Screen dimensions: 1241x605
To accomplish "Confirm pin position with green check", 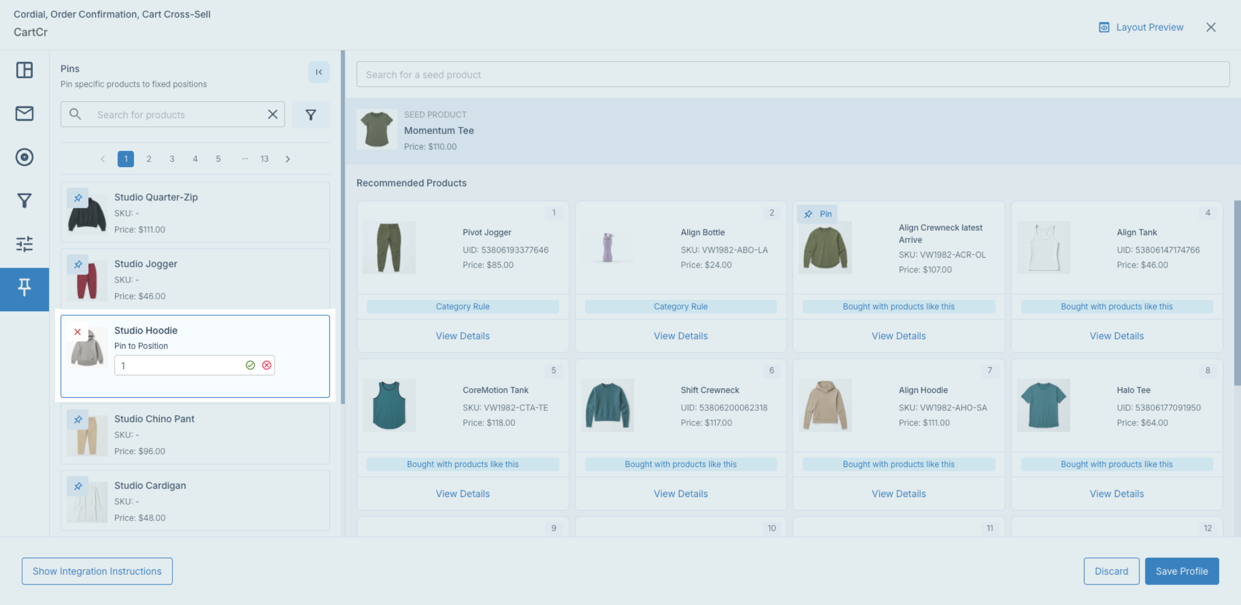I will pos(250,365).
